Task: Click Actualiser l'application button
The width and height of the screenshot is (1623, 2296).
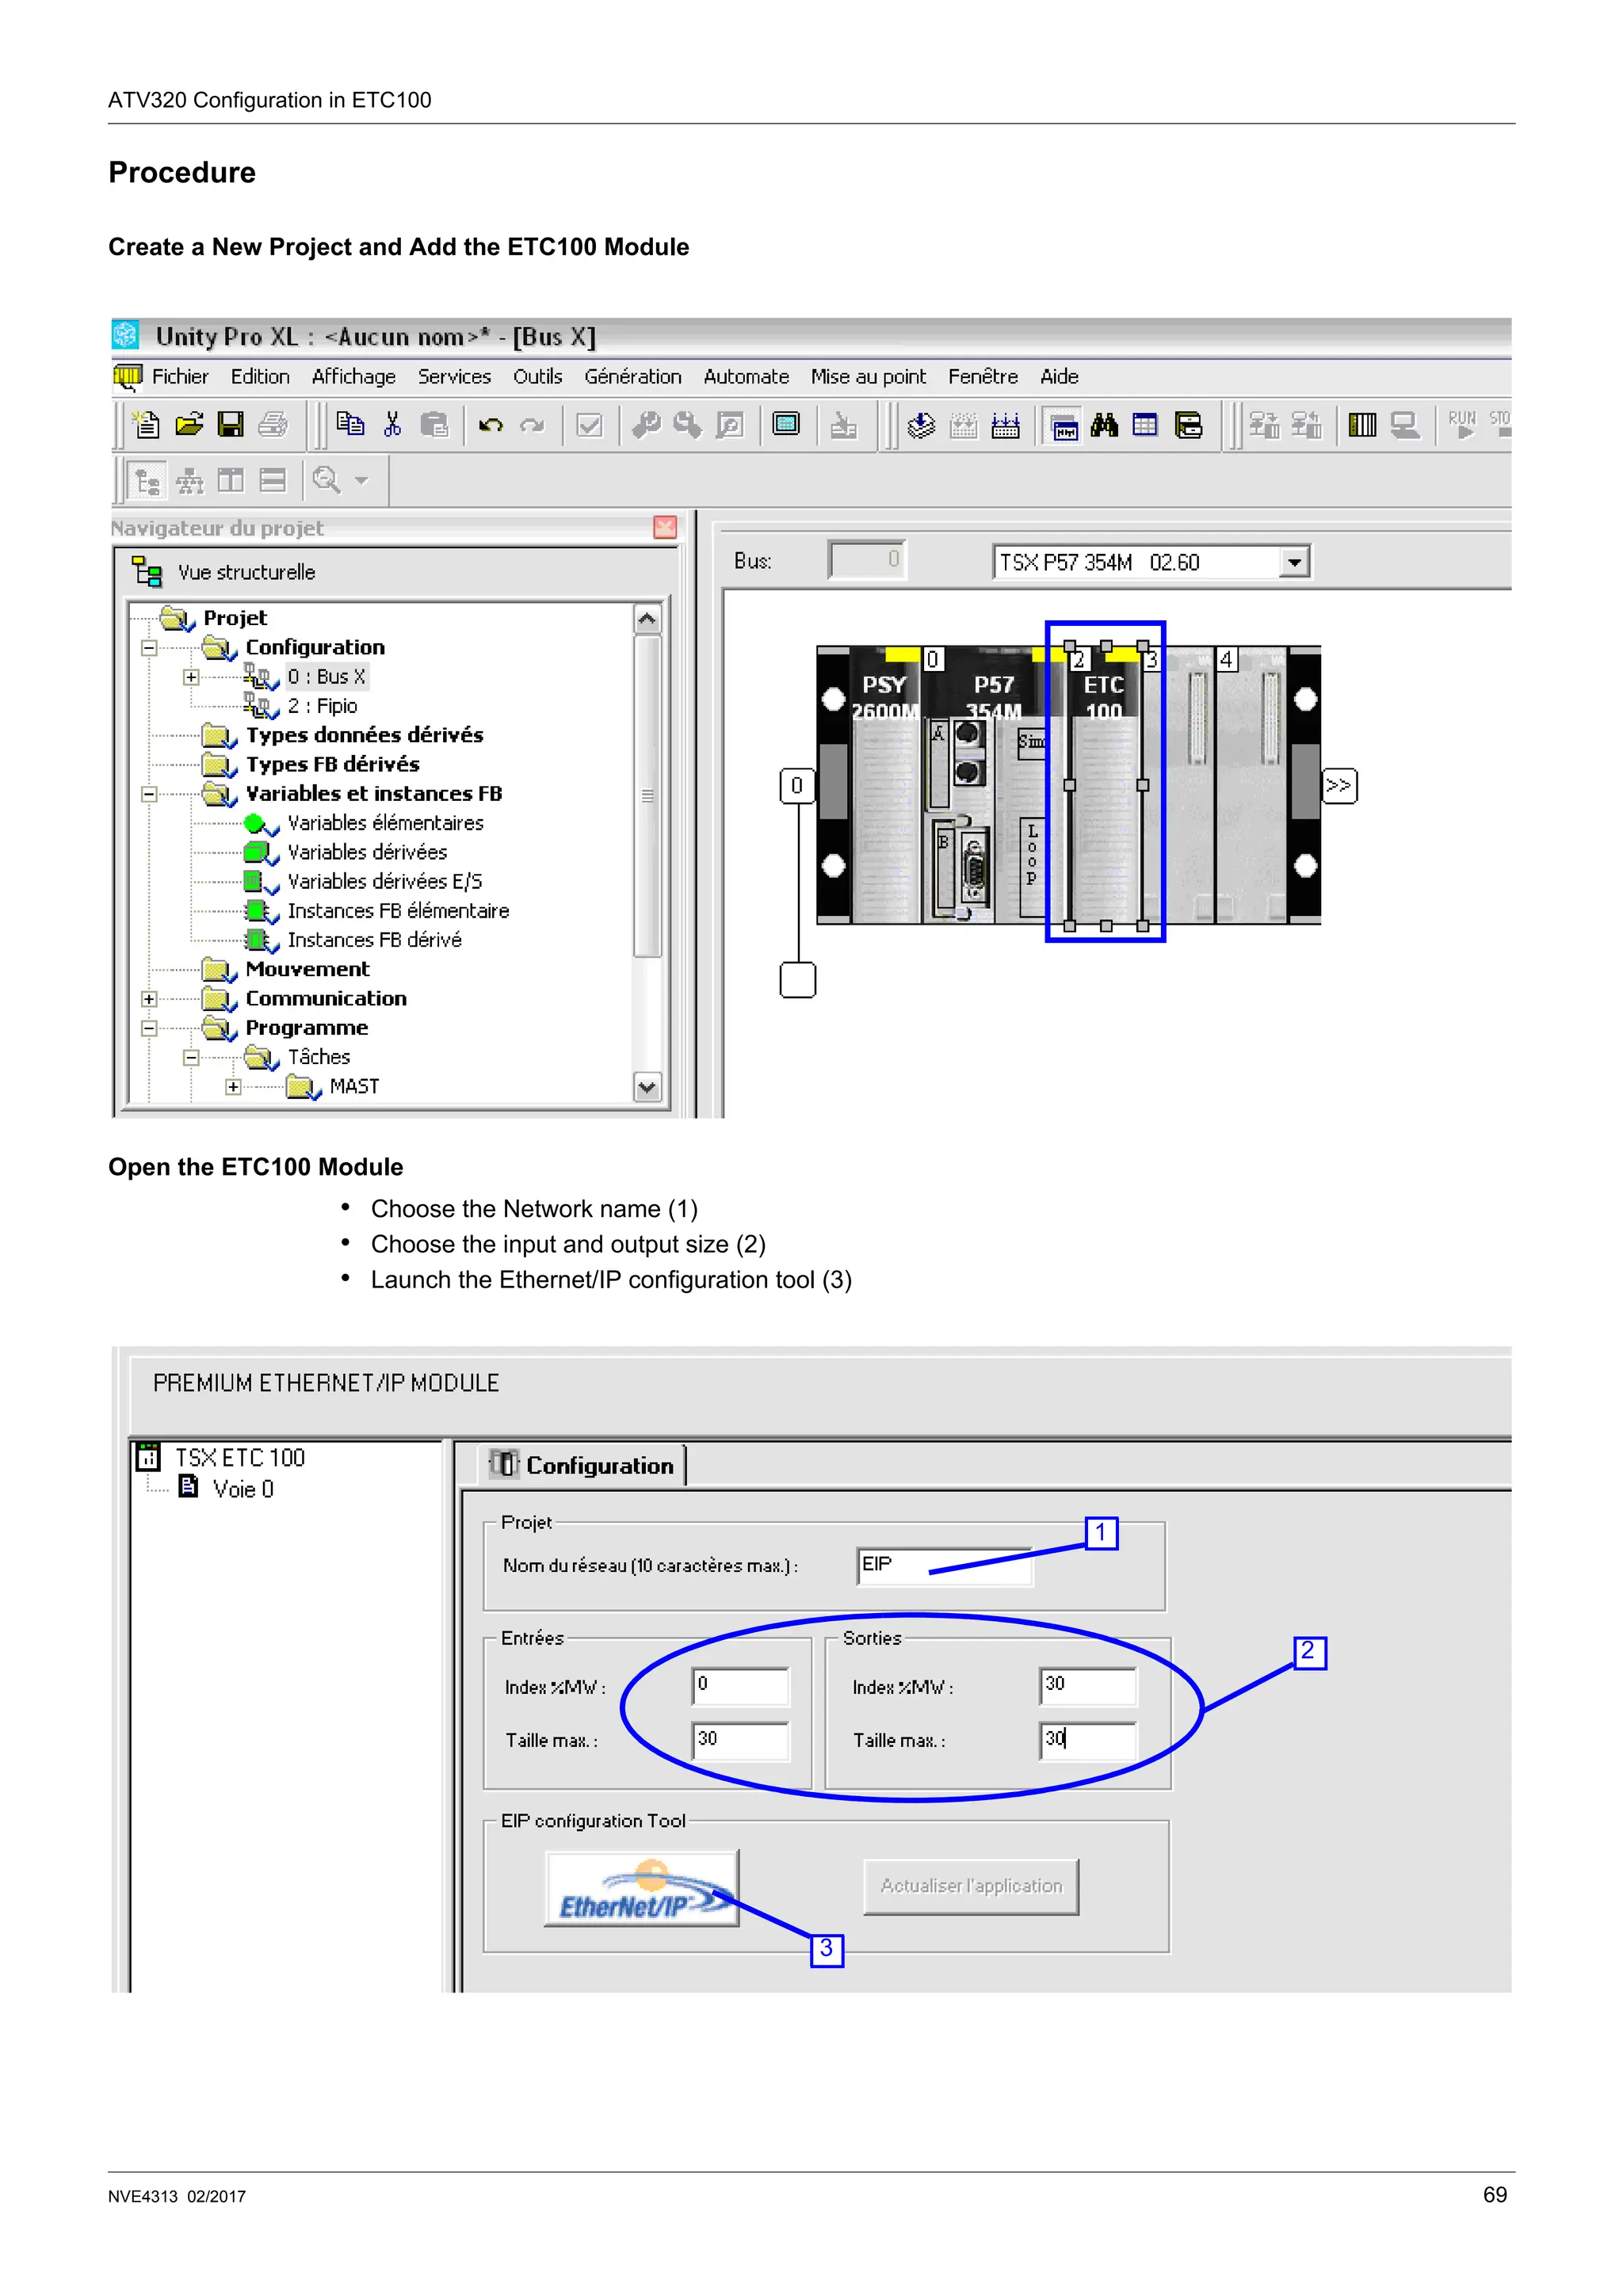Action: pyautogui.click(x=971, y=1886)
